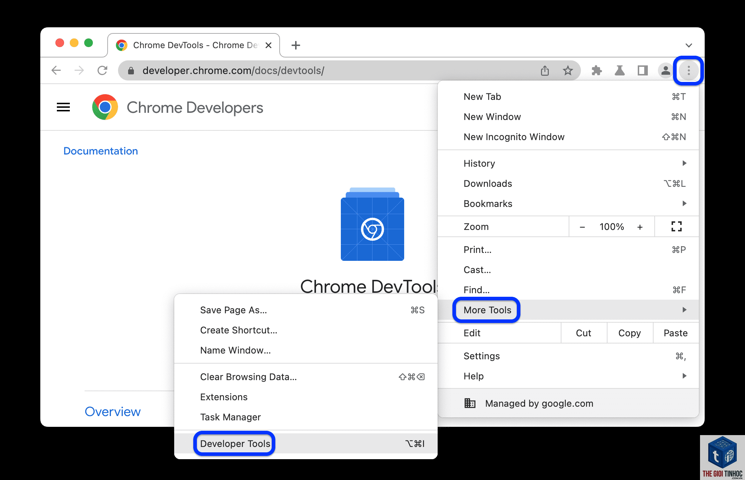Click the profile avatar icon
This screenshot has height=480, width=745.
tap(665, 70)
